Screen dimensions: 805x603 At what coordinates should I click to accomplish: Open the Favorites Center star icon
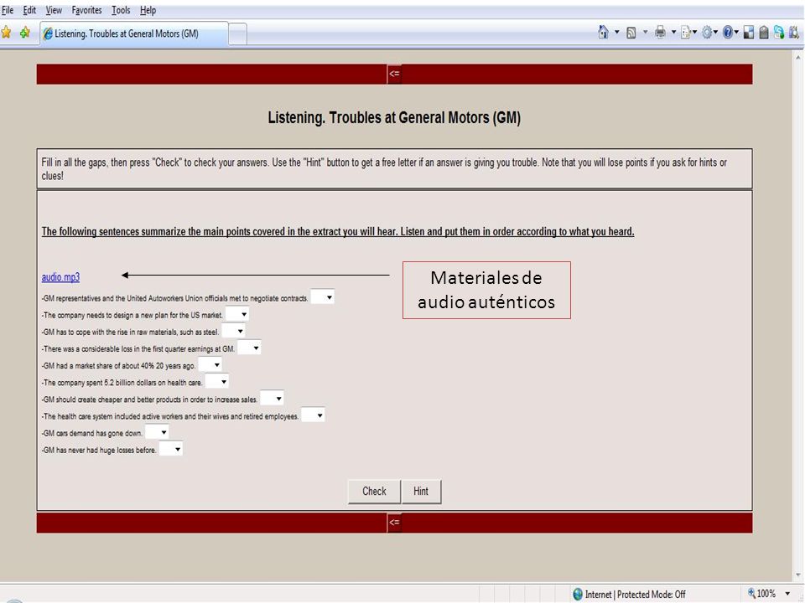6,33
